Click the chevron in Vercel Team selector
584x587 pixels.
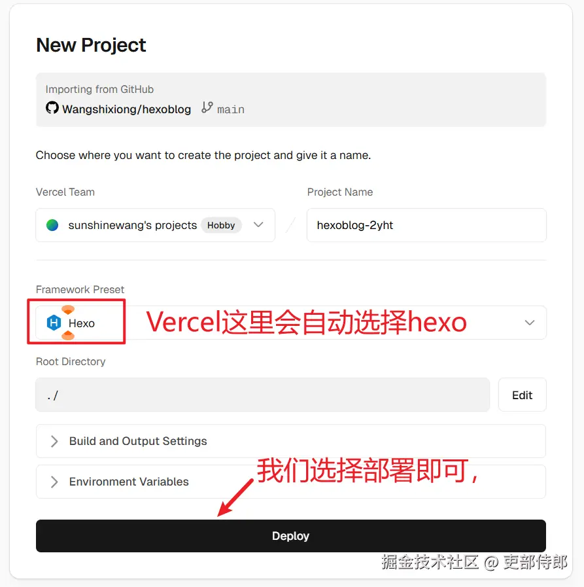[x=258, y=224]
